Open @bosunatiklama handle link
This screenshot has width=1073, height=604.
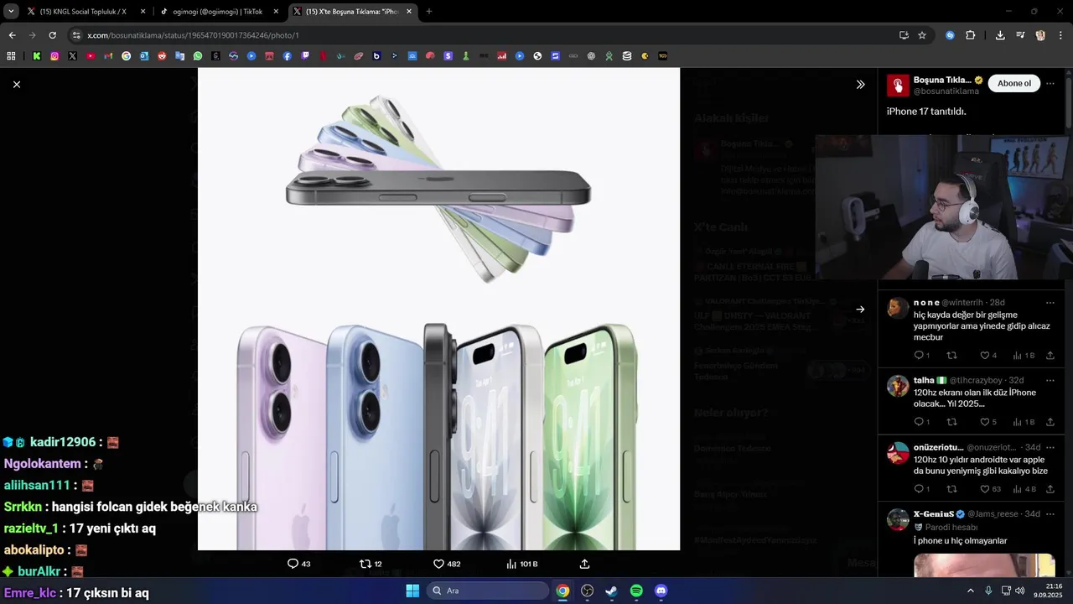pos(946,91)
